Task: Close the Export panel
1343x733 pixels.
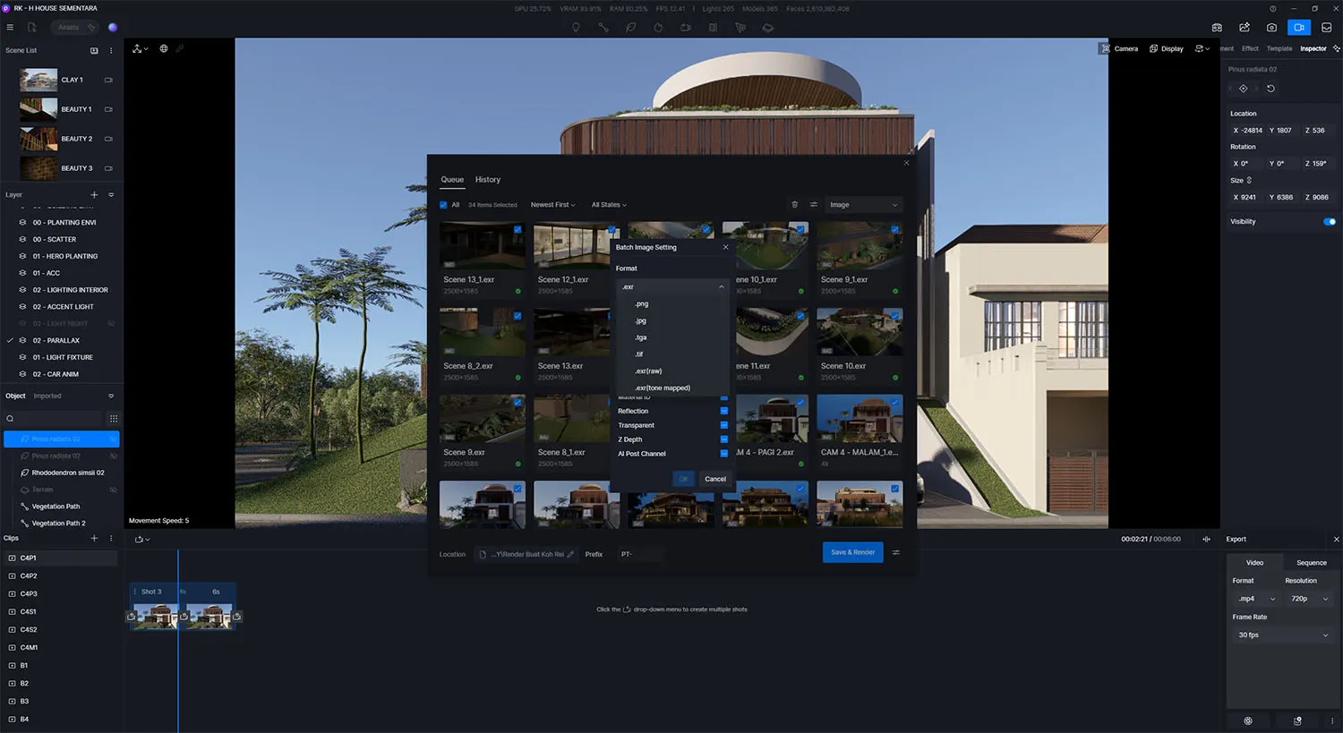Action: tap(1336, 539)
